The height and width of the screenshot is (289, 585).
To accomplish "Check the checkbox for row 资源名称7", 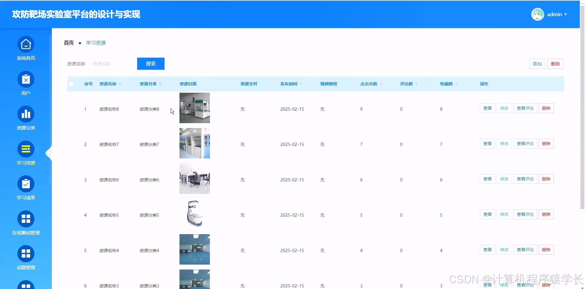I will 71,144.
